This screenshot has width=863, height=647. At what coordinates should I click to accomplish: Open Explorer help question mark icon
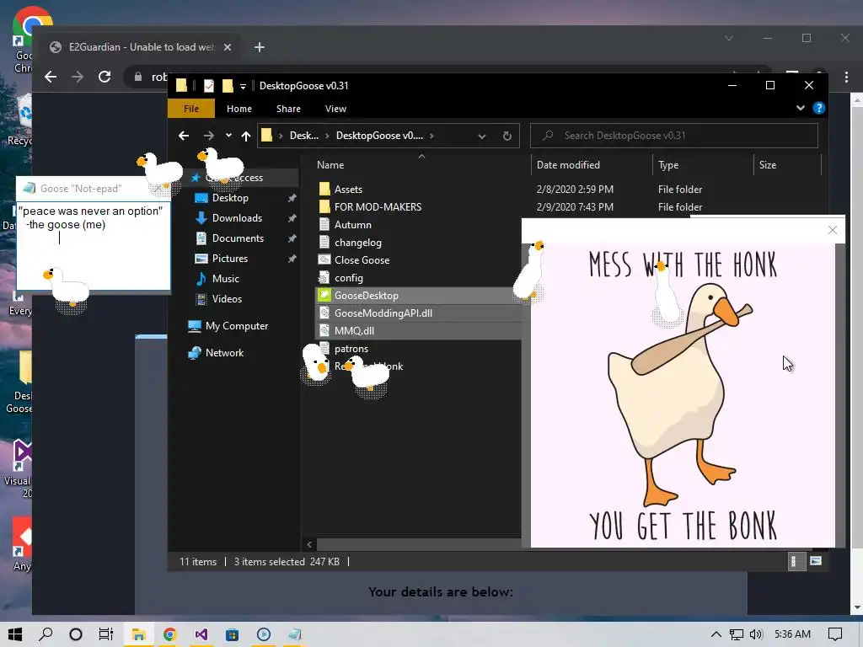(x=819, y=109)
